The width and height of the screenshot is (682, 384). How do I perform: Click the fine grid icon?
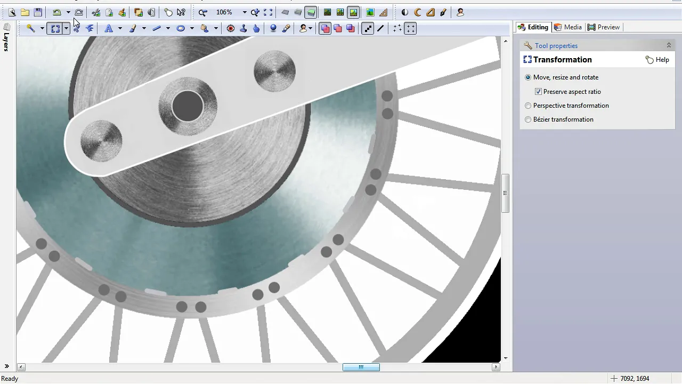click(328, 12)
